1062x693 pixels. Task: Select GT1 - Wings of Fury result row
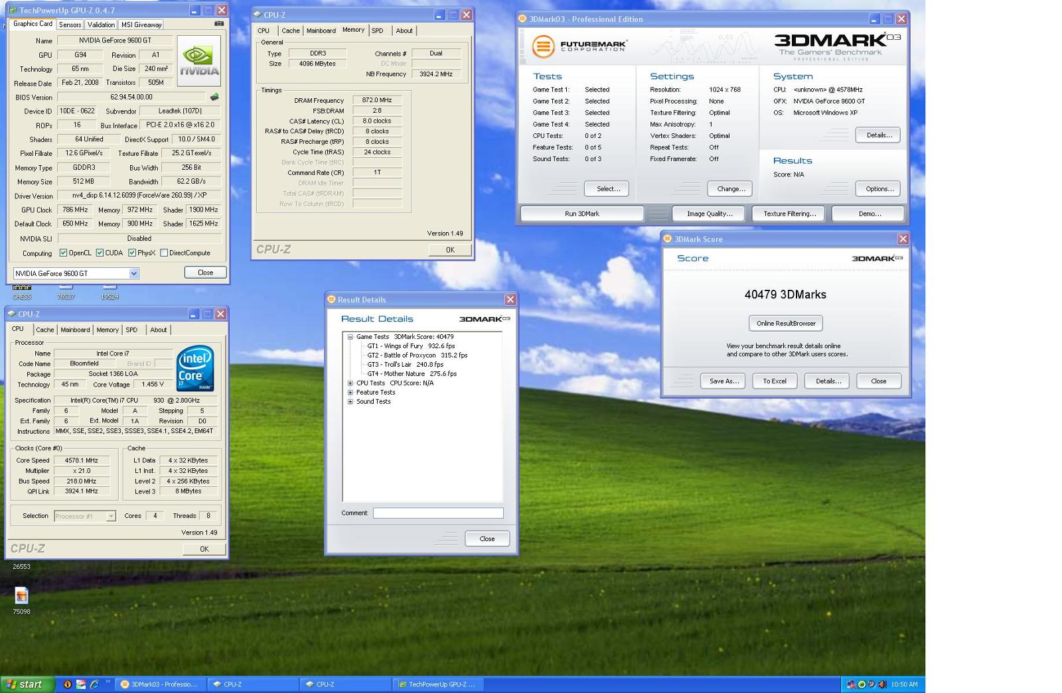tap(411, 346)
